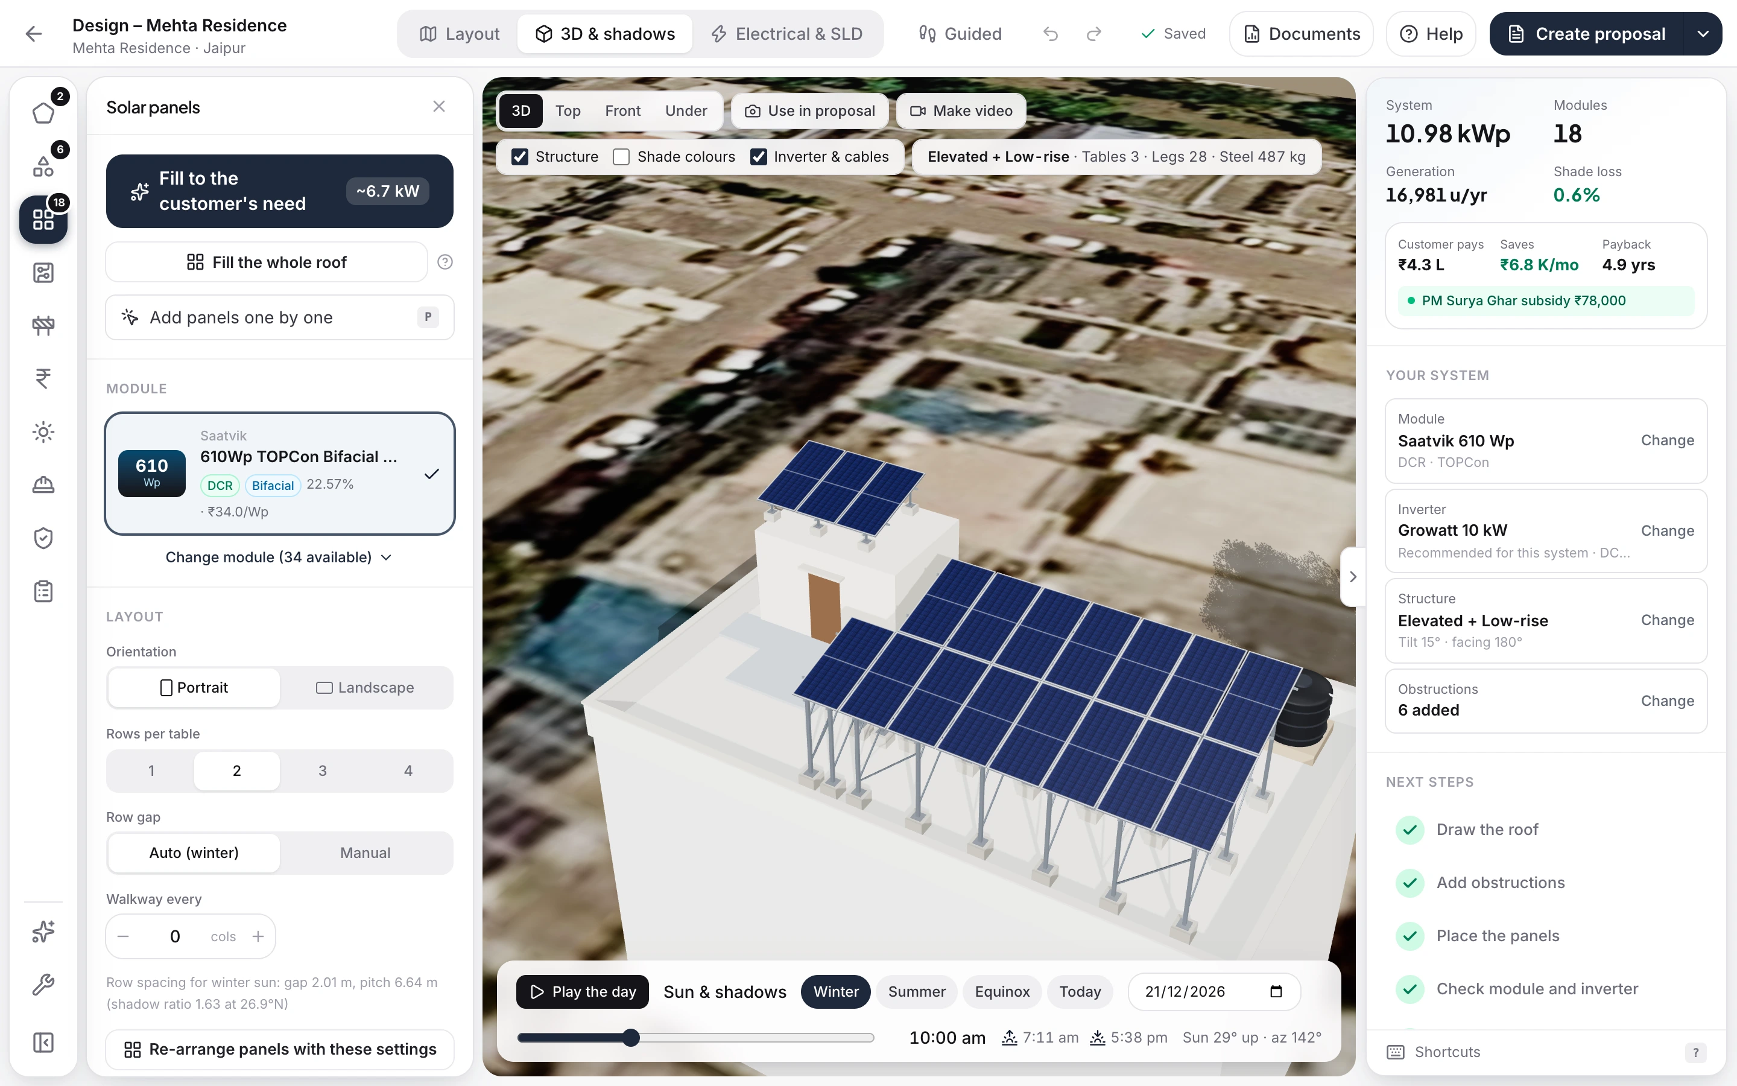
Task: Click the time-of-day slider handle
Action: (631, 1037)
